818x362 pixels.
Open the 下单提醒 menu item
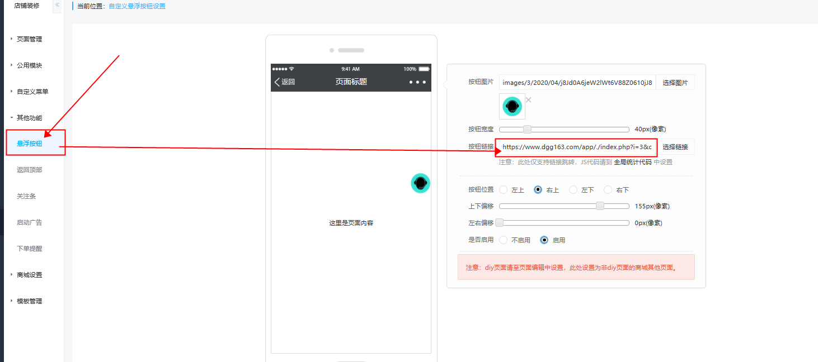[x=29, y=249]
